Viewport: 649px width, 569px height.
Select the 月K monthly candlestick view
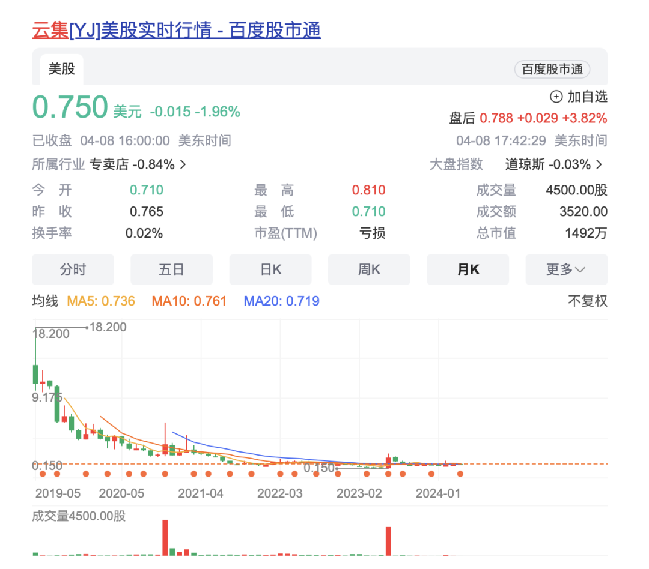[468, 269]
